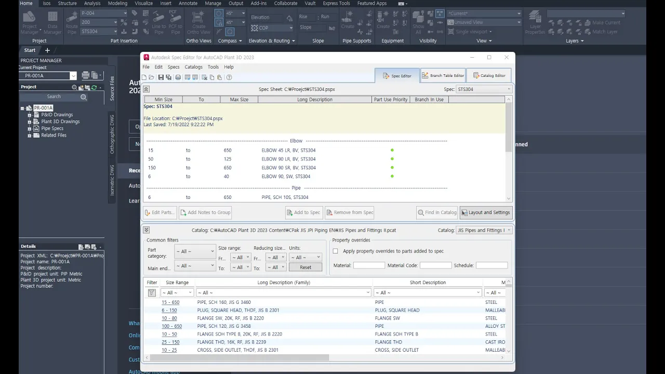
Task: Click the Material Code input field
Action: pyautogui.click(x=435, y=265)
